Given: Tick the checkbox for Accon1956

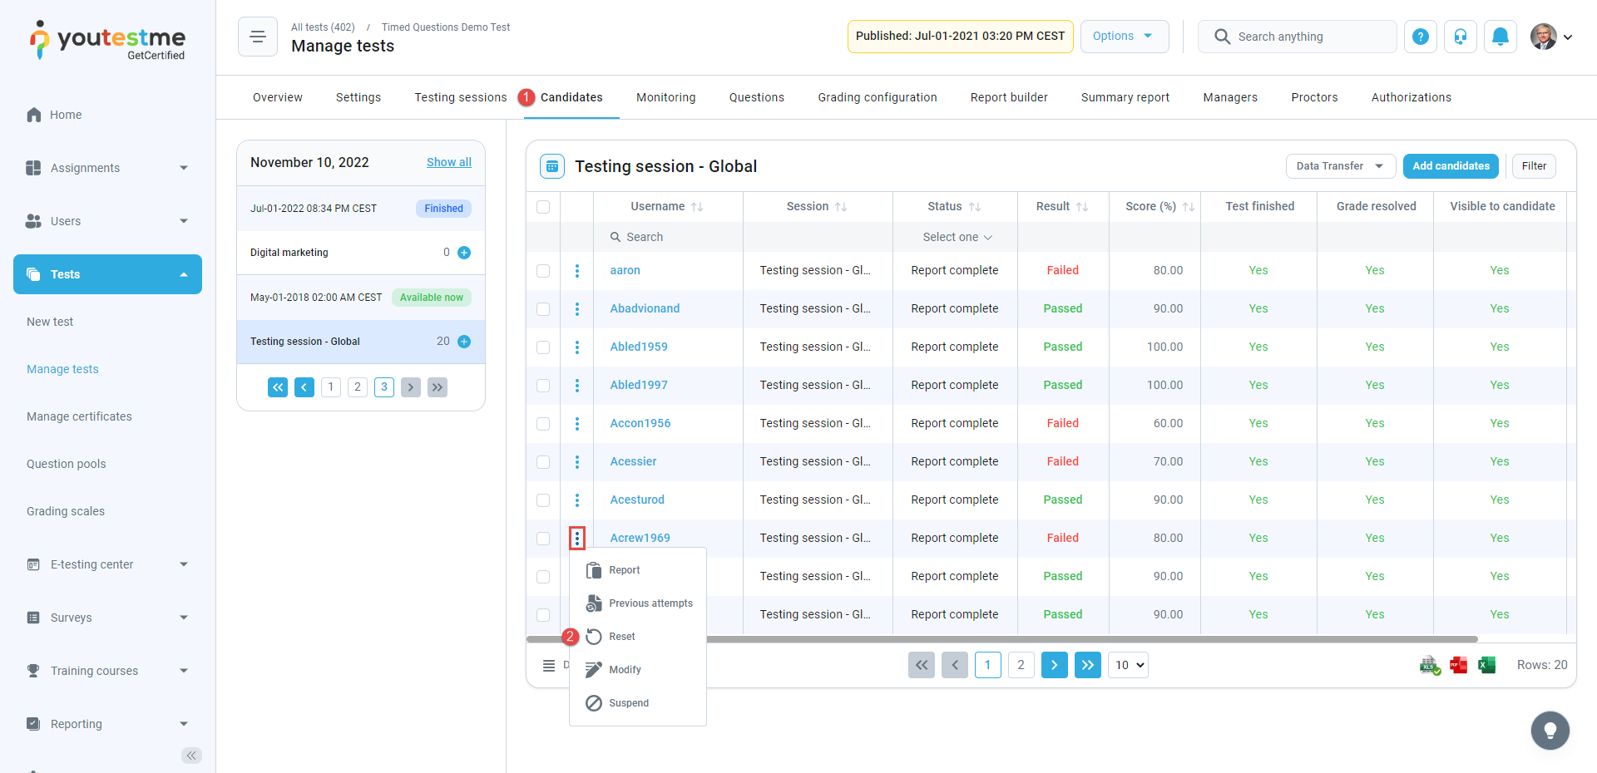Looking at the screenshot, I should point(543,424).
